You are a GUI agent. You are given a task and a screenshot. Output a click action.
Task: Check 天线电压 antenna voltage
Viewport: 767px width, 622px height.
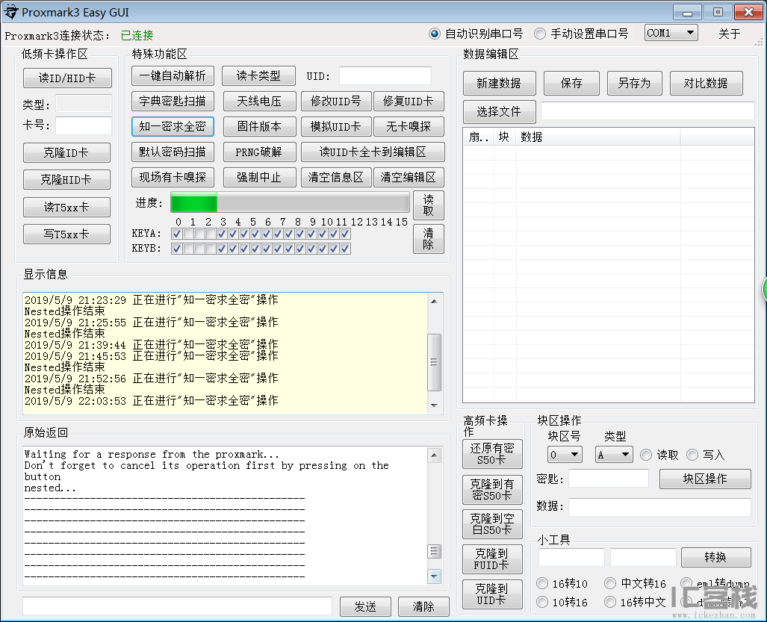click(x=259, y=102)
